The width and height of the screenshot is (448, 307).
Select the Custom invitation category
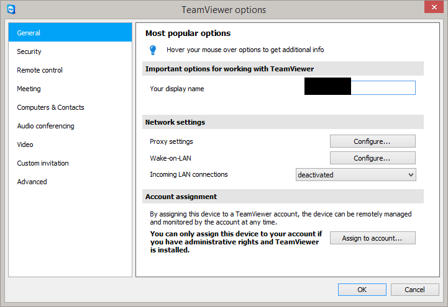70,163
